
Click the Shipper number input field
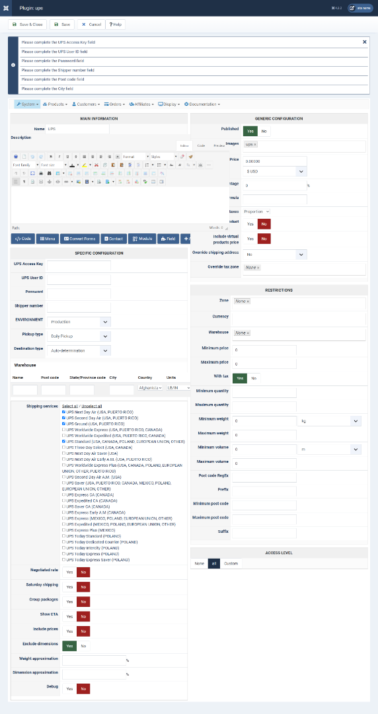(79, 307)
